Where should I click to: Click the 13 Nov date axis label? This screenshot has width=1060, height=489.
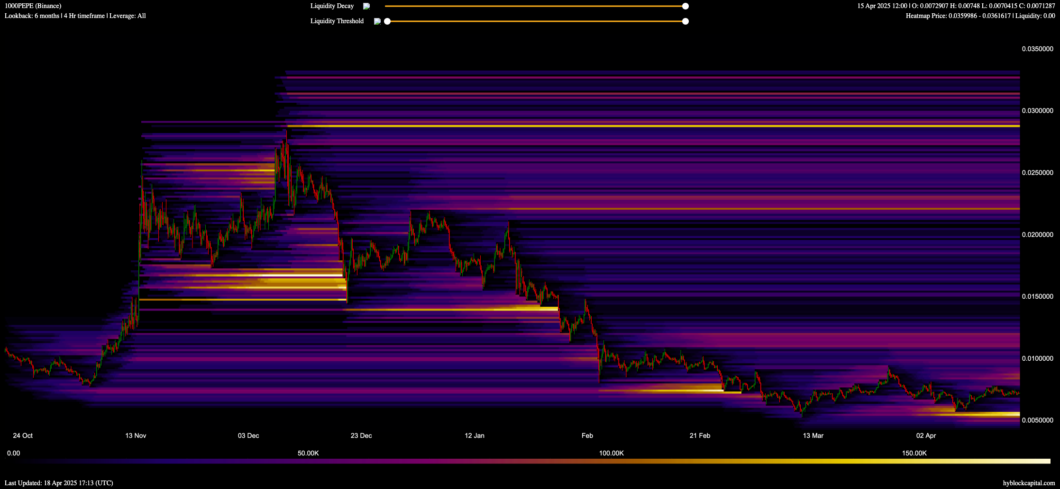click(136, 436)
